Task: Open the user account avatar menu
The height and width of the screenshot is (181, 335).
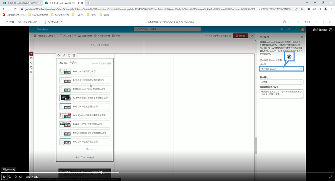Action: (x=302, y=29)
